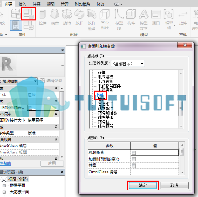Image resolution: width=198 pixels, height=197 pixels.
Task: Click the Family Types icon in ribbon
Action: coord(16,14)
